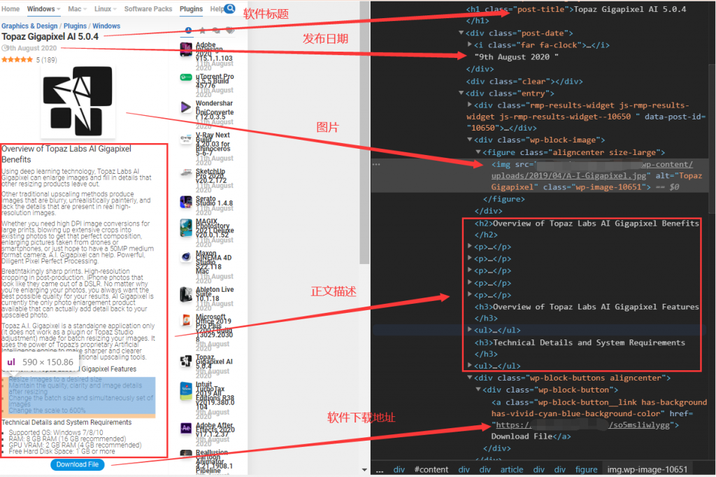Select #content in the DevTools breadcrumb bar
The width and height of the screenshot is (716, 477).
(431, 469)
